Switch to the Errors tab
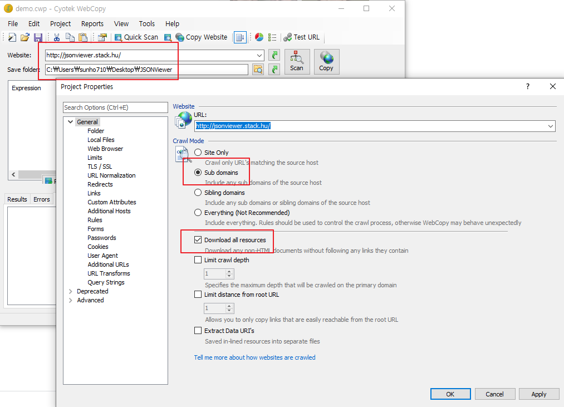 coord(41,199)
